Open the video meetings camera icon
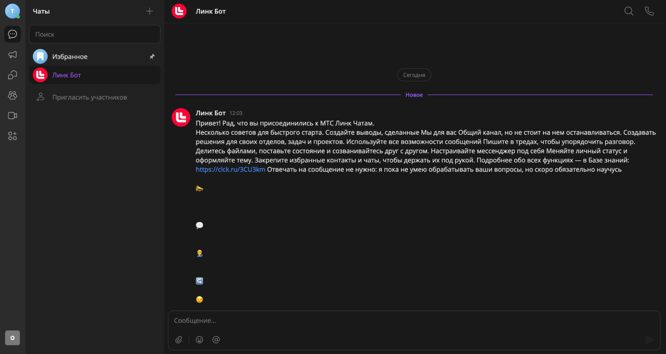Viewport: 666px width, 354px height. pyautogui.click(x=12, y=116)
